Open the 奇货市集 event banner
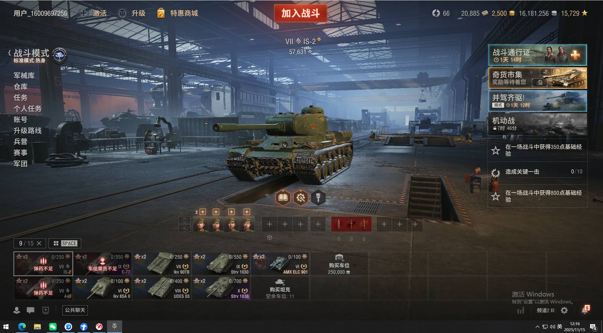 pyautogui.click(x=538, y=78)
